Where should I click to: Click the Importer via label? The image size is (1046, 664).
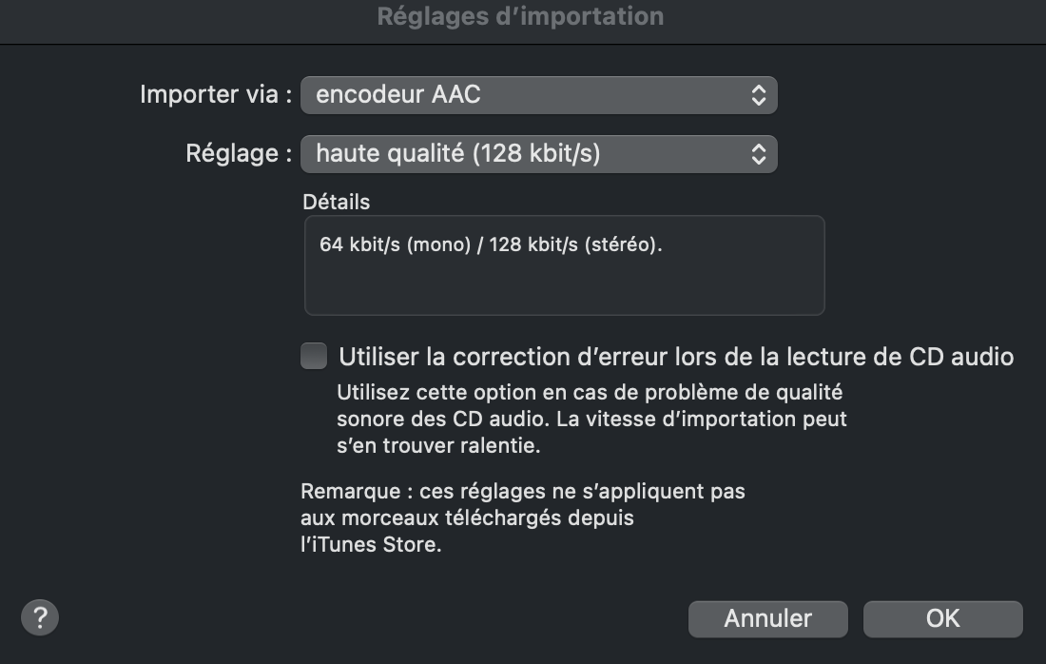tap(216, 95)
